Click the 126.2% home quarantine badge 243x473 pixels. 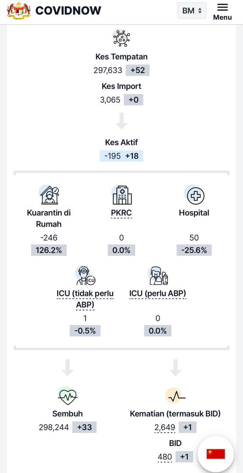tap(49, 251)
